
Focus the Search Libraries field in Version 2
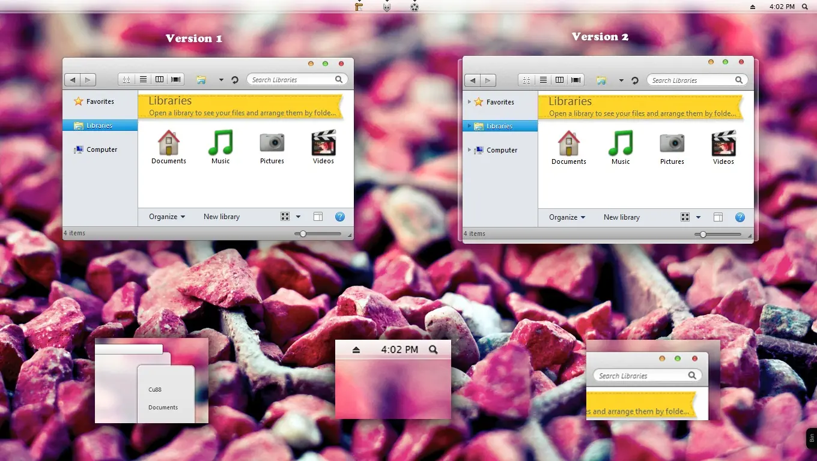click(x=697, y=80)
